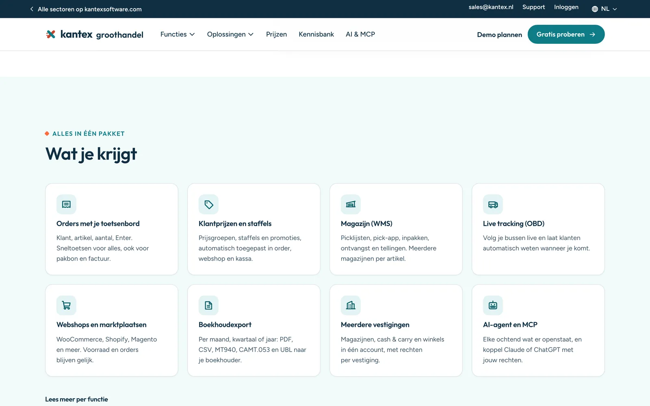Click the van icon for Live tracking

(493, 204)
